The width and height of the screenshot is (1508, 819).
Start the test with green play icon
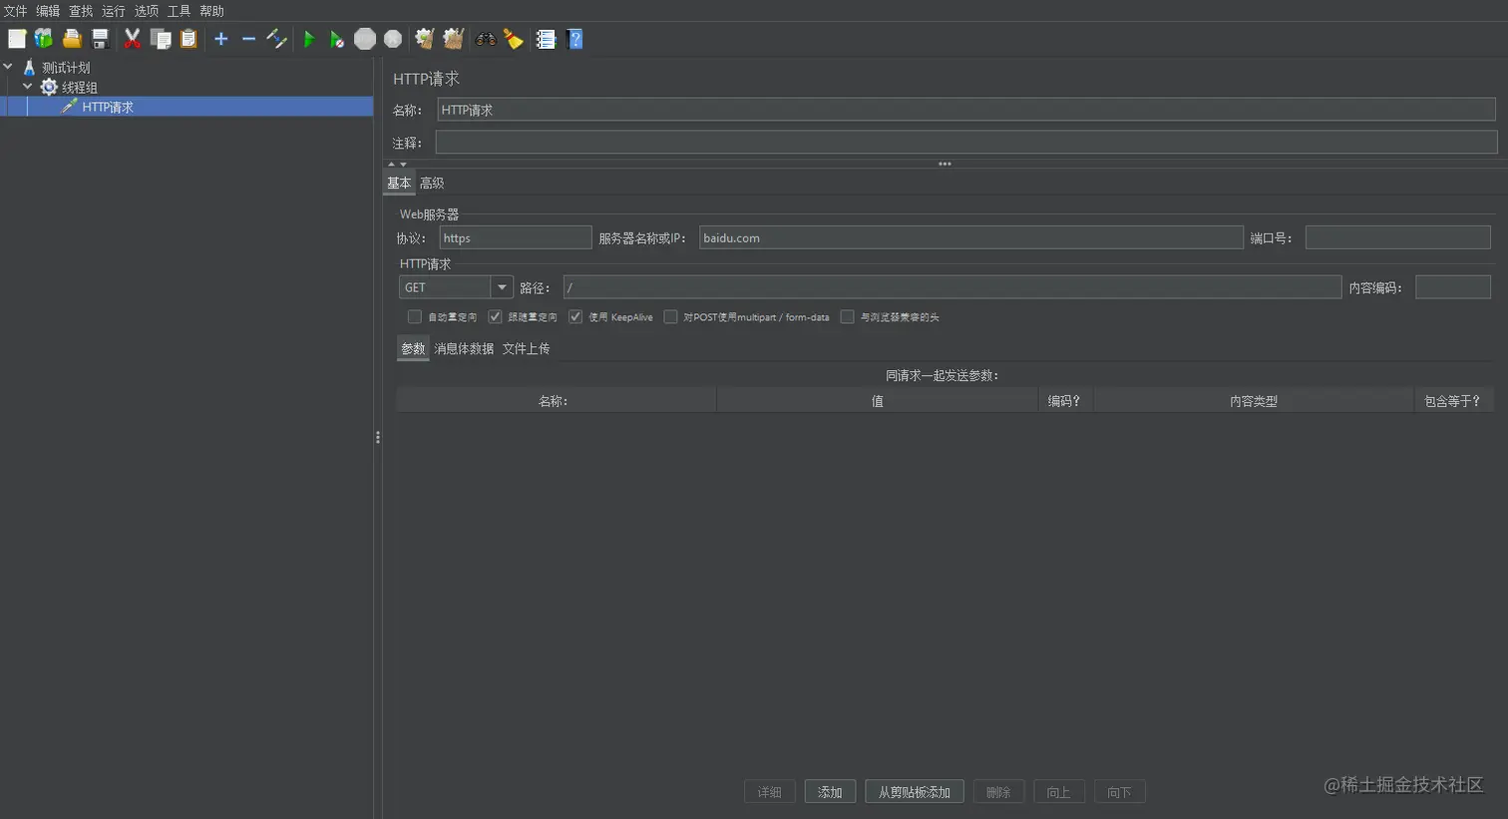click(309, 39)
